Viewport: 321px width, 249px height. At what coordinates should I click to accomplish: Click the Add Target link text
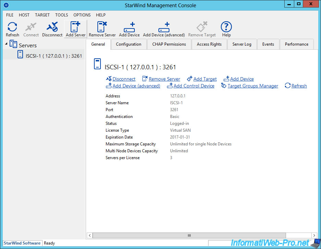[x=205, y=79]
